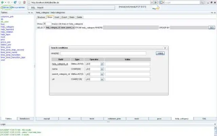The width and height of the screenshot is (217, 136).
Task: Switch to the Export tab
Action: (64, 17)
